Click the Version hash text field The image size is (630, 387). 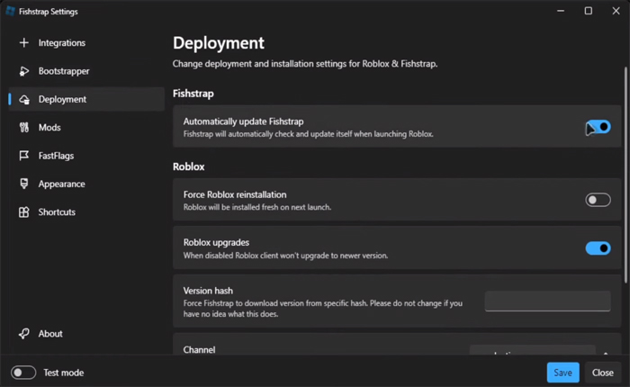[547, 301]
